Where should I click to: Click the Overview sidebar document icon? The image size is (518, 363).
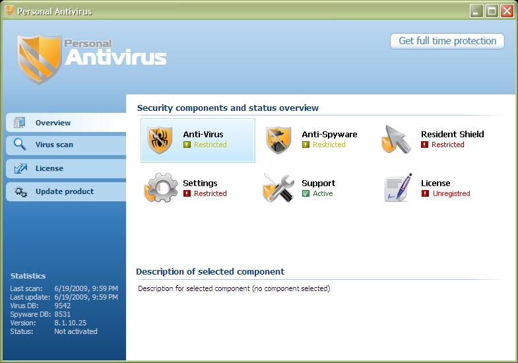coord(20,123)
